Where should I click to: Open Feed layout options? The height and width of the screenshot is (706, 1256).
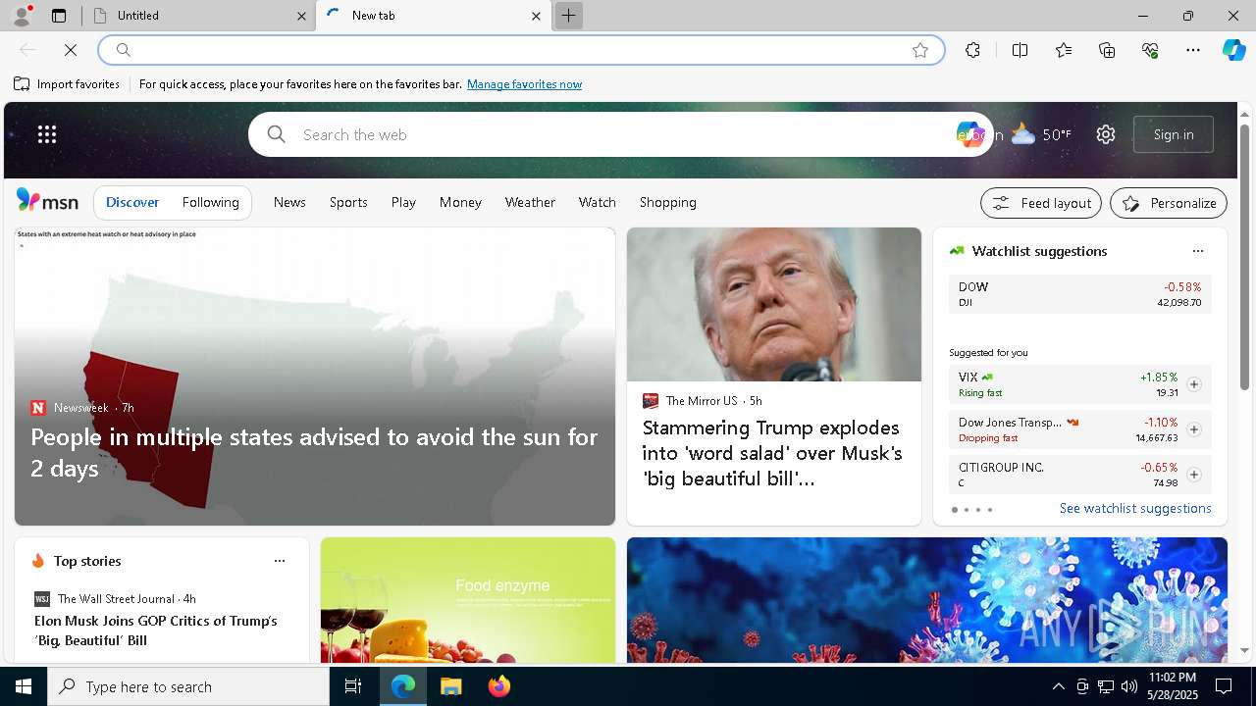[1041, 203]
